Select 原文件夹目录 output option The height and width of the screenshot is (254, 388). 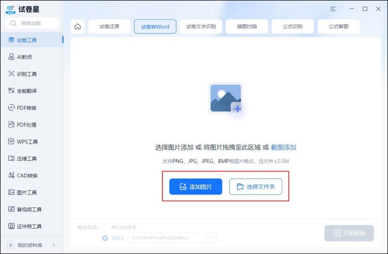point(105,227)
